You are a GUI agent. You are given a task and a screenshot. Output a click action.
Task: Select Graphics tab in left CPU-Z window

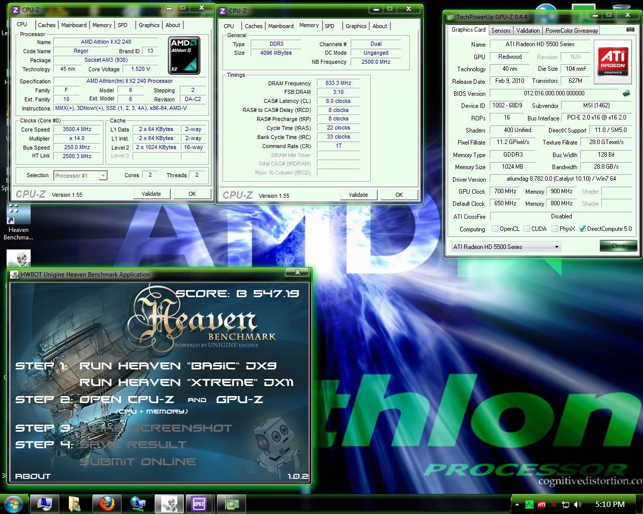coord(149,25)
